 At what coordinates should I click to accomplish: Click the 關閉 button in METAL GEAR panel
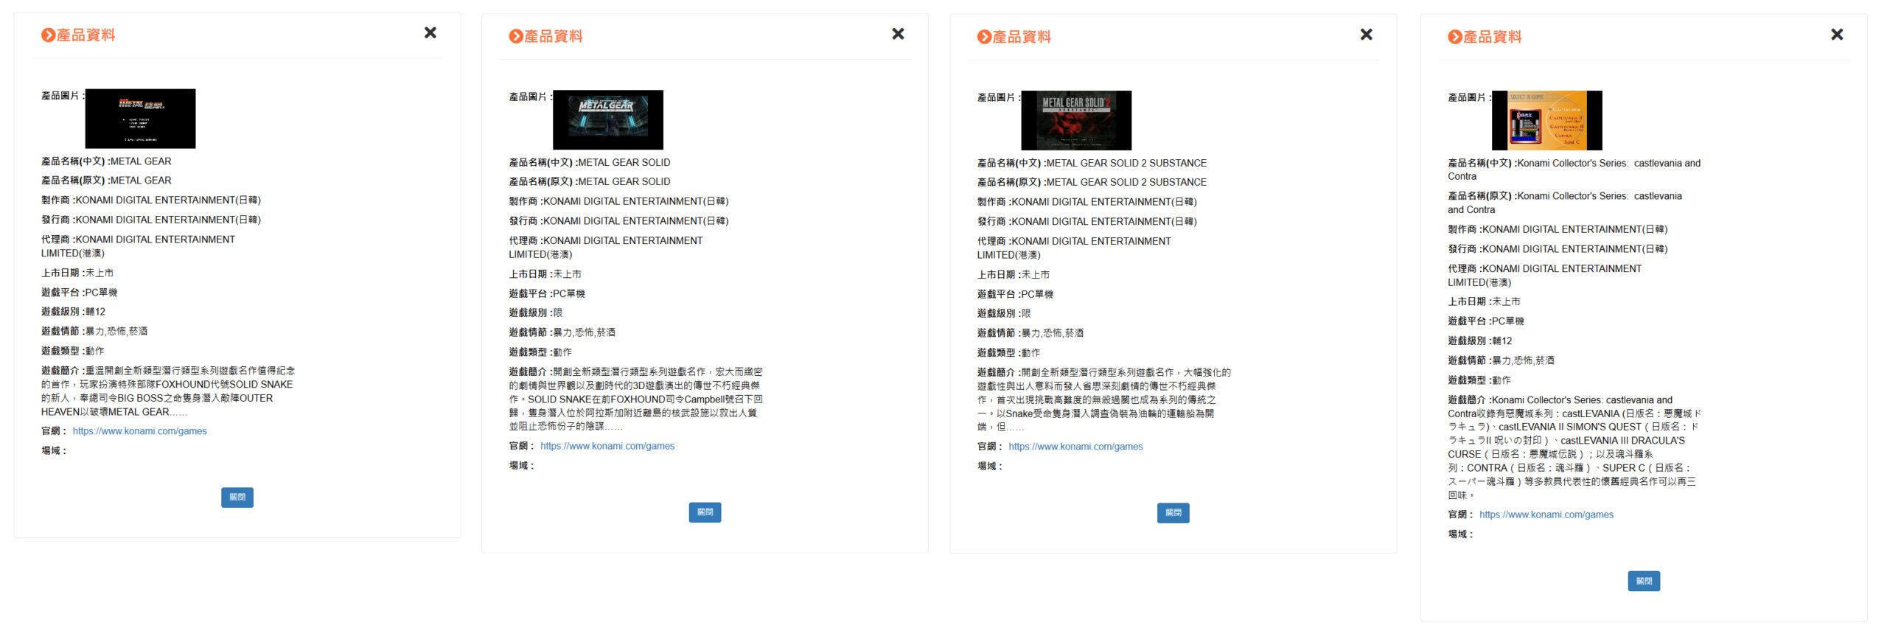point(237,497)
